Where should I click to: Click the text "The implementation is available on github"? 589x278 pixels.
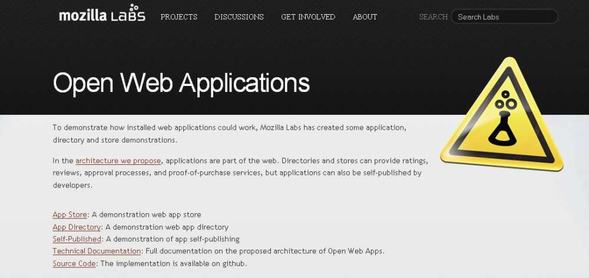pos(173,264)
